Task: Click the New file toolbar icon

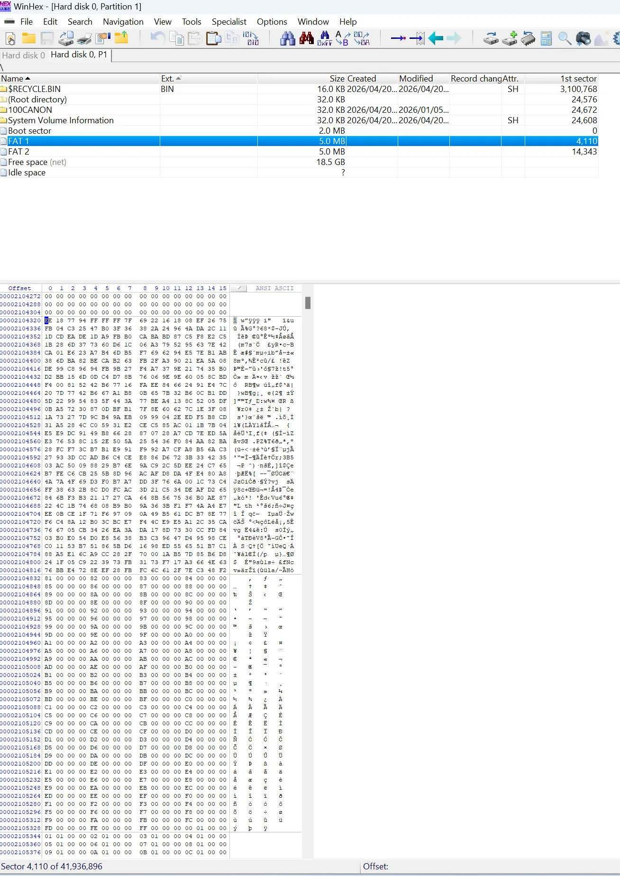Action: pyautogui.click(x=10, y=38)
